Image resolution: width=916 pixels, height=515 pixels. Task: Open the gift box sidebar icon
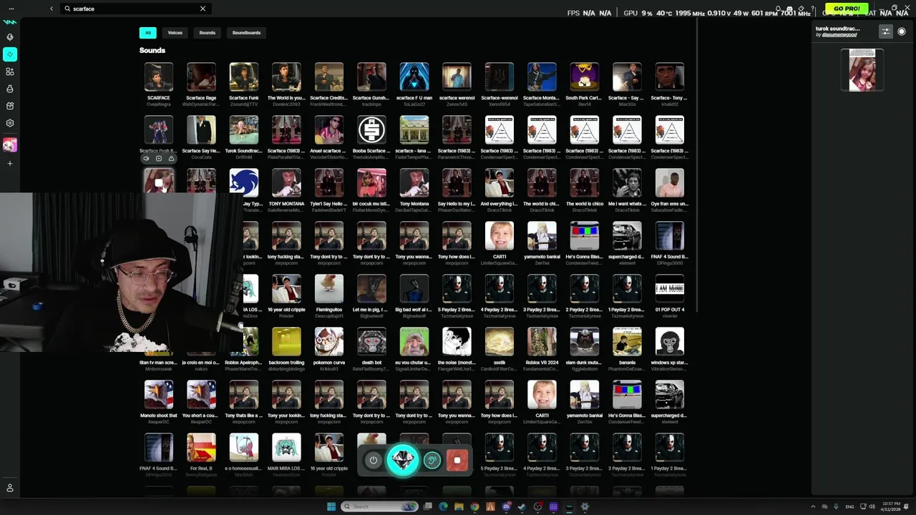point(10,106)
